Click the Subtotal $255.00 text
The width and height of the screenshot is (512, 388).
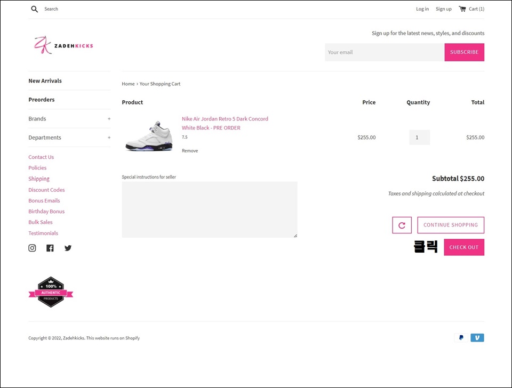[x=458, y=179]
